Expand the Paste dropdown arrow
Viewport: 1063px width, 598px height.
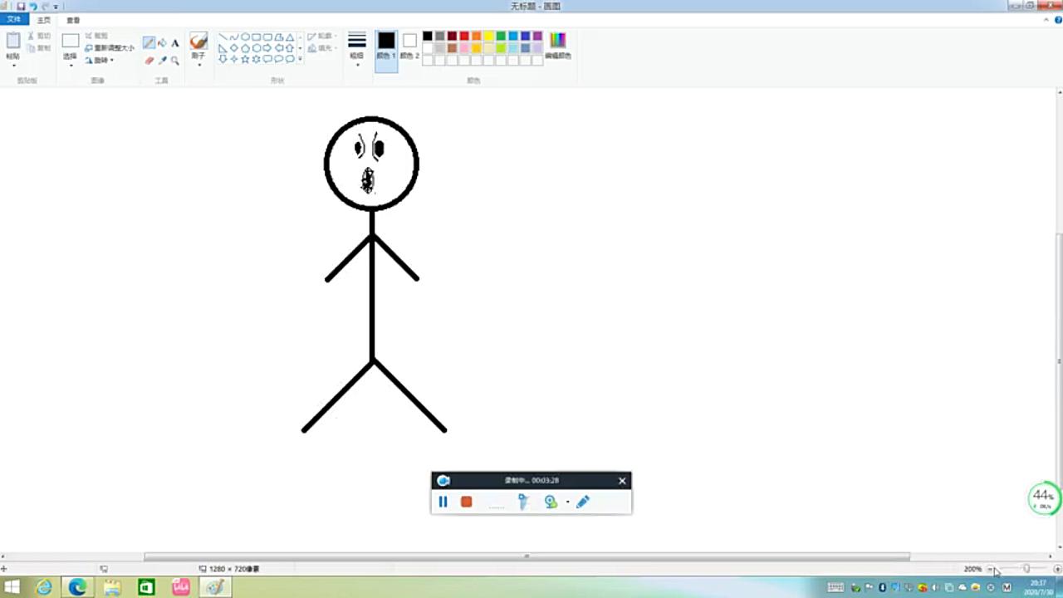[x=13, y=65]
